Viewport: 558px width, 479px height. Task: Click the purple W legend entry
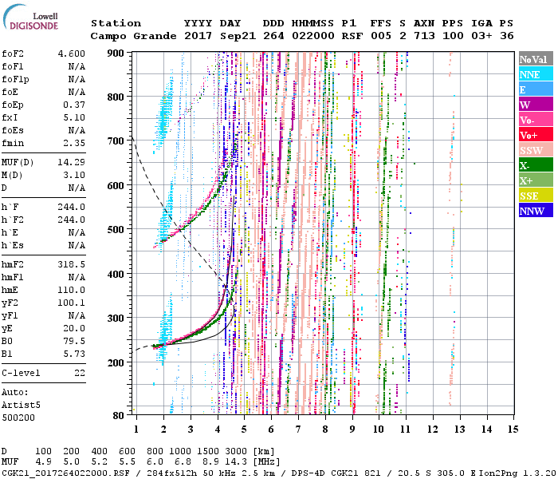click(534, 105)
